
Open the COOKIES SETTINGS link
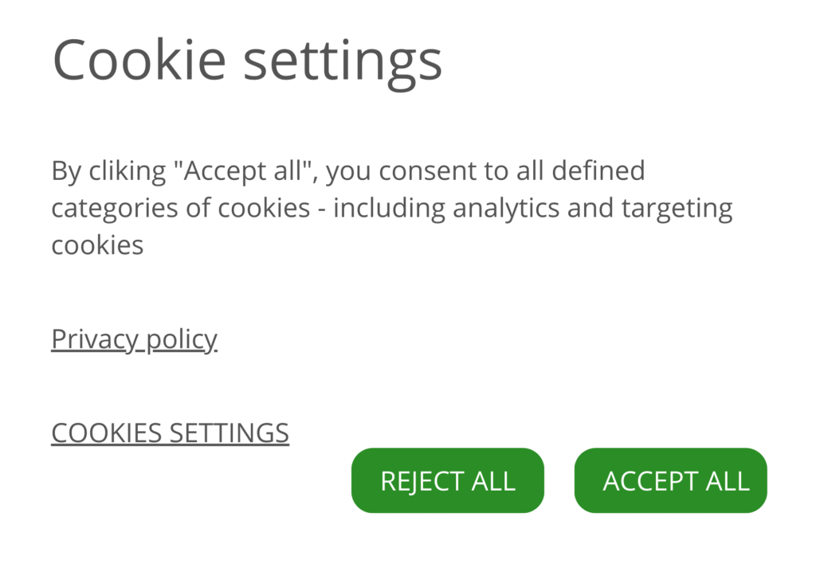coord(170,433)
